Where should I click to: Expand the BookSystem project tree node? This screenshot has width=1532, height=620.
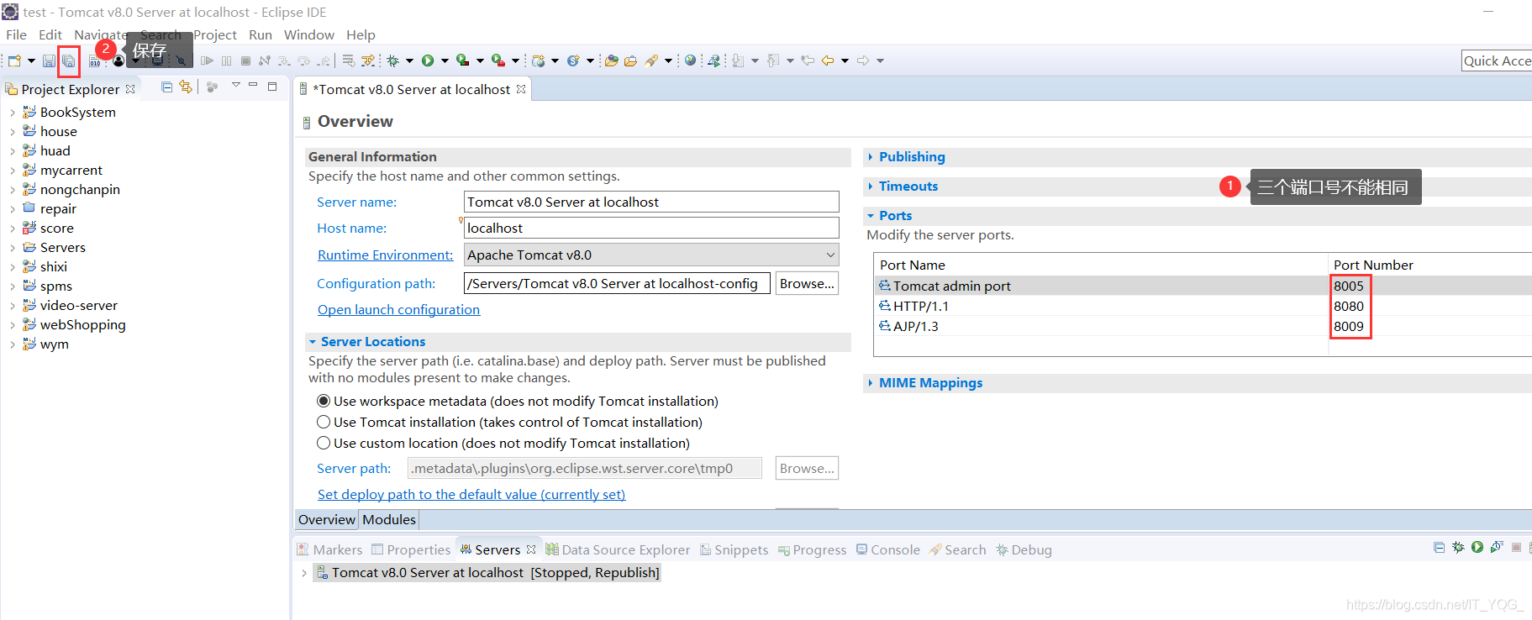(x=12, y=112)
